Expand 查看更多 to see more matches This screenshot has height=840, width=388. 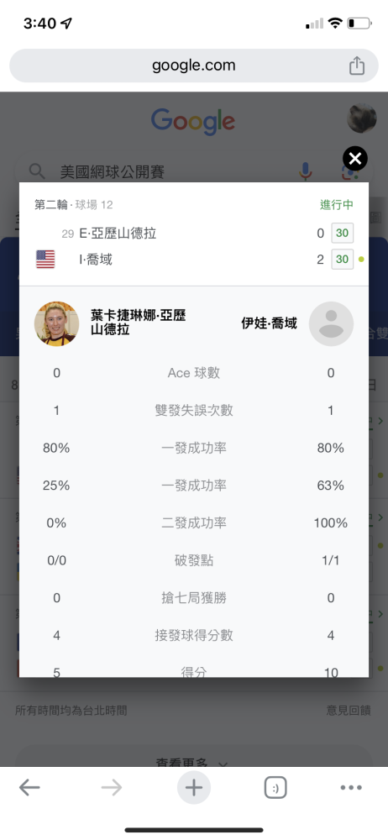[194, 761]
